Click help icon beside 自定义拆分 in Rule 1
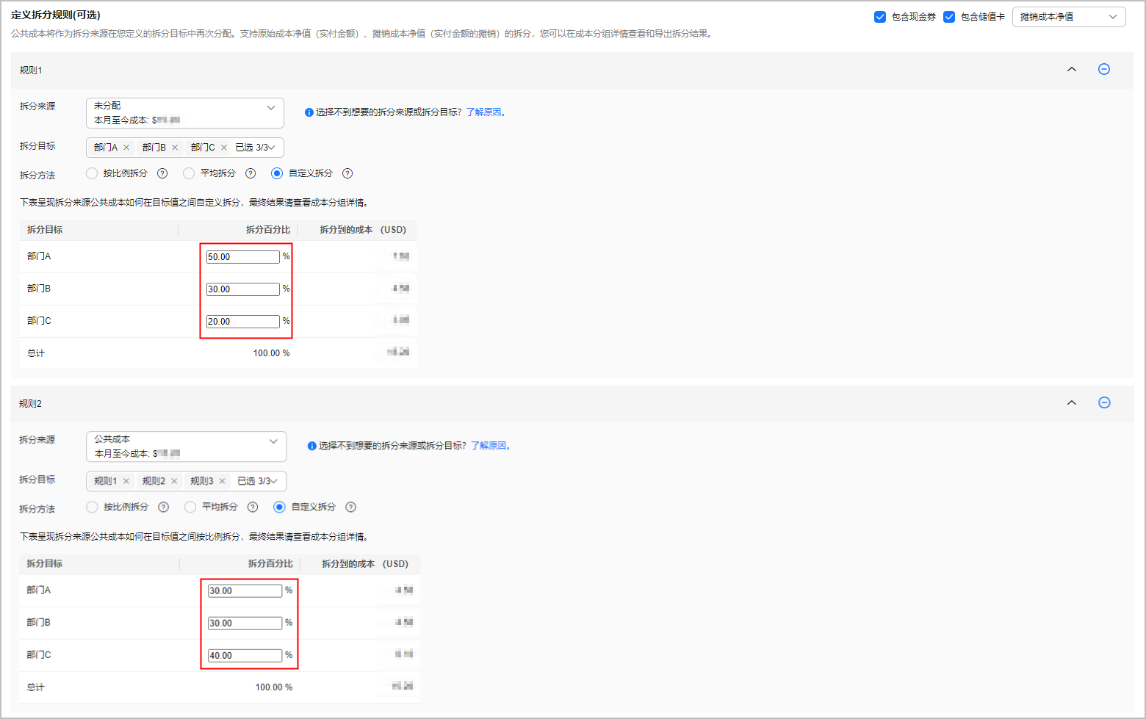This screenshot has height=719, width=1146. [347, 173]
